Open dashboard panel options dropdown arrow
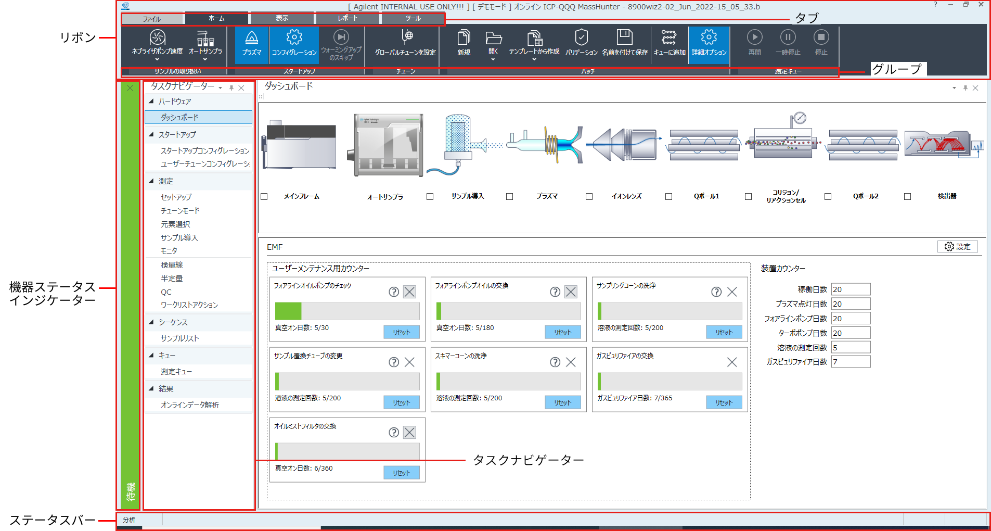This screenshot has height=531, width=991. (x=954, y=88)
